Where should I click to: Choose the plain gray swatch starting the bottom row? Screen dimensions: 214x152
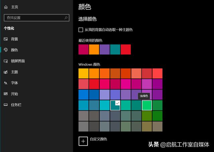pos(83,126)
